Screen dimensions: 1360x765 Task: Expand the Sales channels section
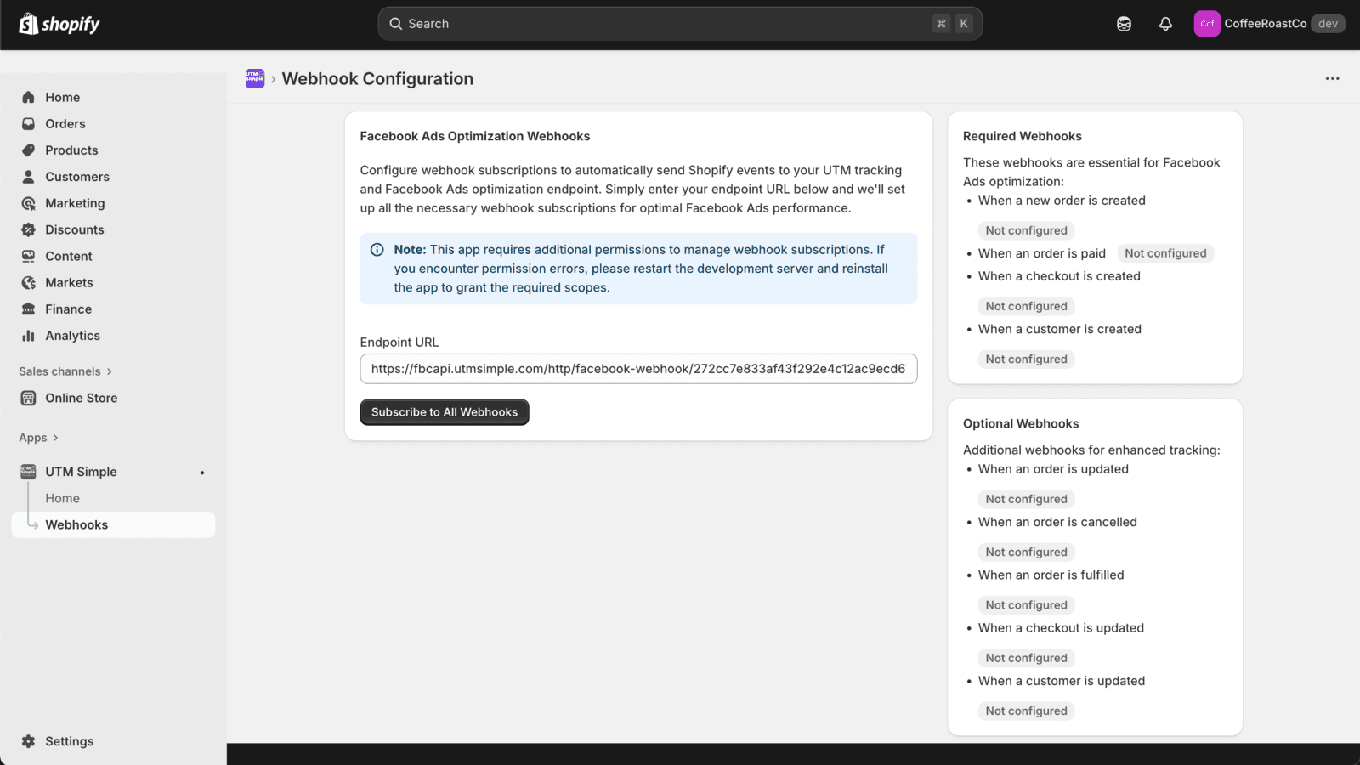(x=65, y=371)
